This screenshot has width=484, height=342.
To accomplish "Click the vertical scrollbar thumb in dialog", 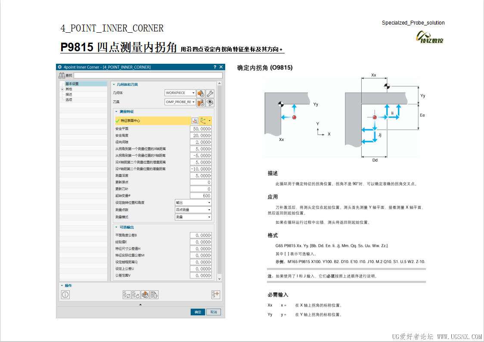I will click(220, 180).
